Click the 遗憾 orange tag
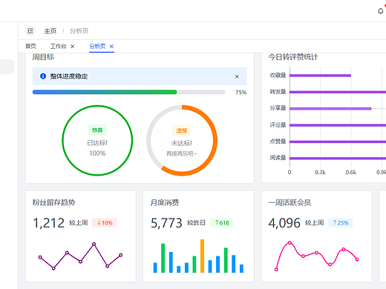Screen dimensions: 386x289 182,130
